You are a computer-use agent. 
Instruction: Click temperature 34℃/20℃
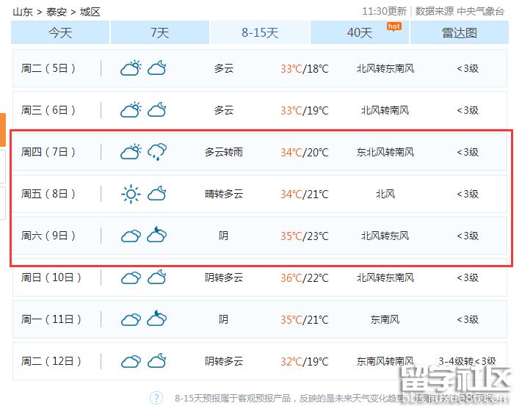point(304,153)
